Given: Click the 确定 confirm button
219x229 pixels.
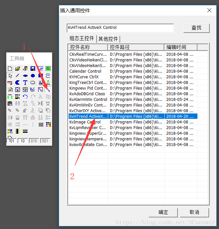Looking at the screenshot, I should tap(163, 212).
